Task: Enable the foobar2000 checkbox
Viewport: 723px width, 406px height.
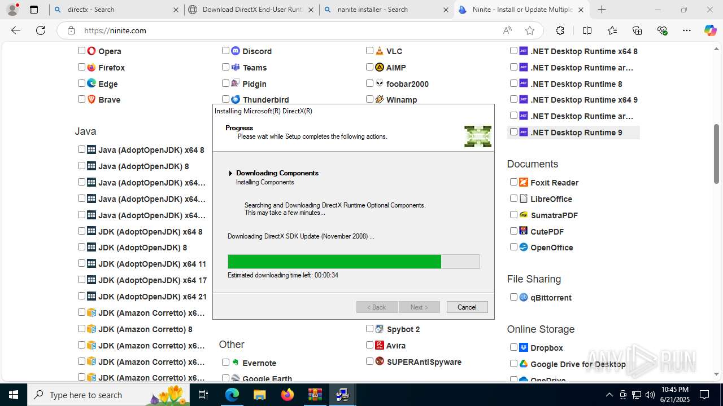Action: [x=369, y=83]
